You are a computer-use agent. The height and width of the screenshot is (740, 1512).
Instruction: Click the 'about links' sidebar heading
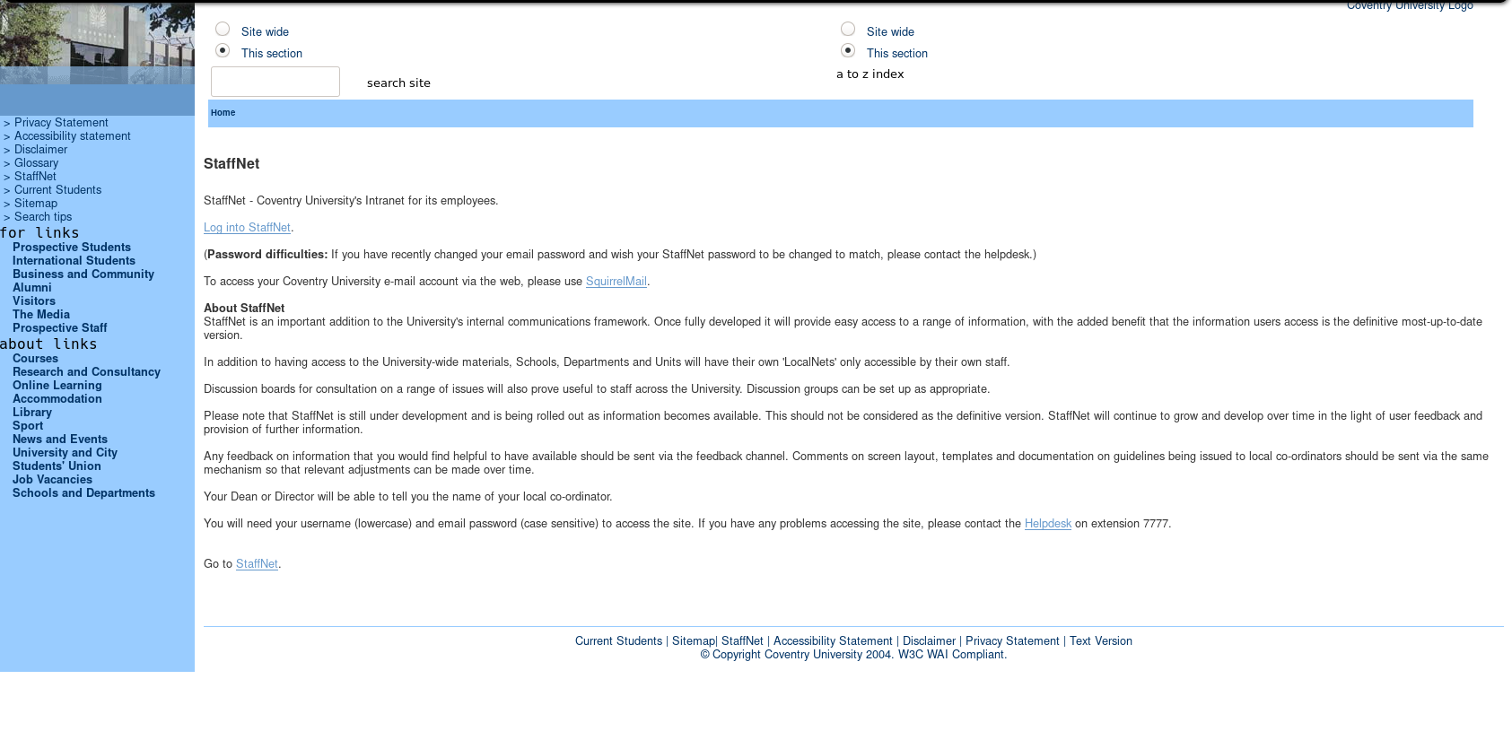48,344
